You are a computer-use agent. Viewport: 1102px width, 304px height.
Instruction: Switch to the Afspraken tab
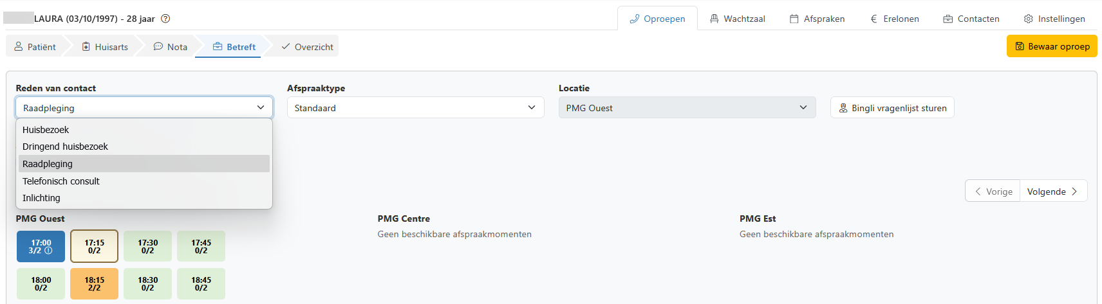(817, 19)
